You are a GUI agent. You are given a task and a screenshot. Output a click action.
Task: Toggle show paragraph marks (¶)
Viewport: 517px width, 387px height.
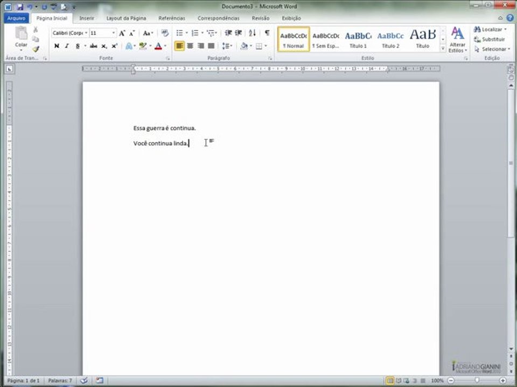(267, 33)
